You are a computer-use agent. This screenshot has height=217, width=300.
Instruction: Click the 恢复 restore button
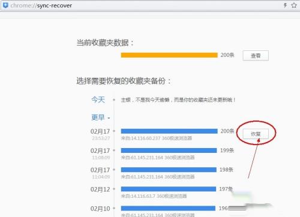pos(256,134)
